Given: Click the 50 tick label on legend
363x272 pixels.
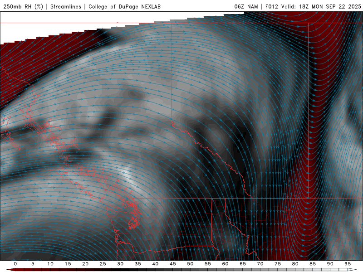Looking at the screenshot, I should point(190,264).
